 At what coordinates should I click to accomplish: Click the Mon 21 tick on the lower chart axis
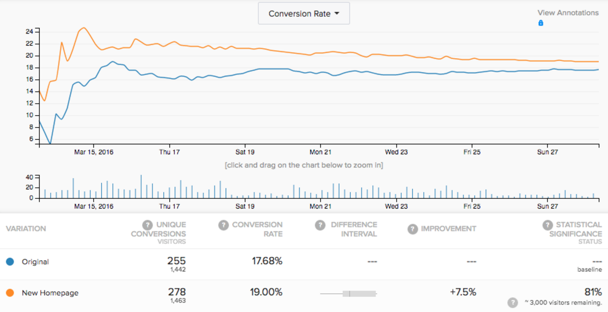(320, 206)
